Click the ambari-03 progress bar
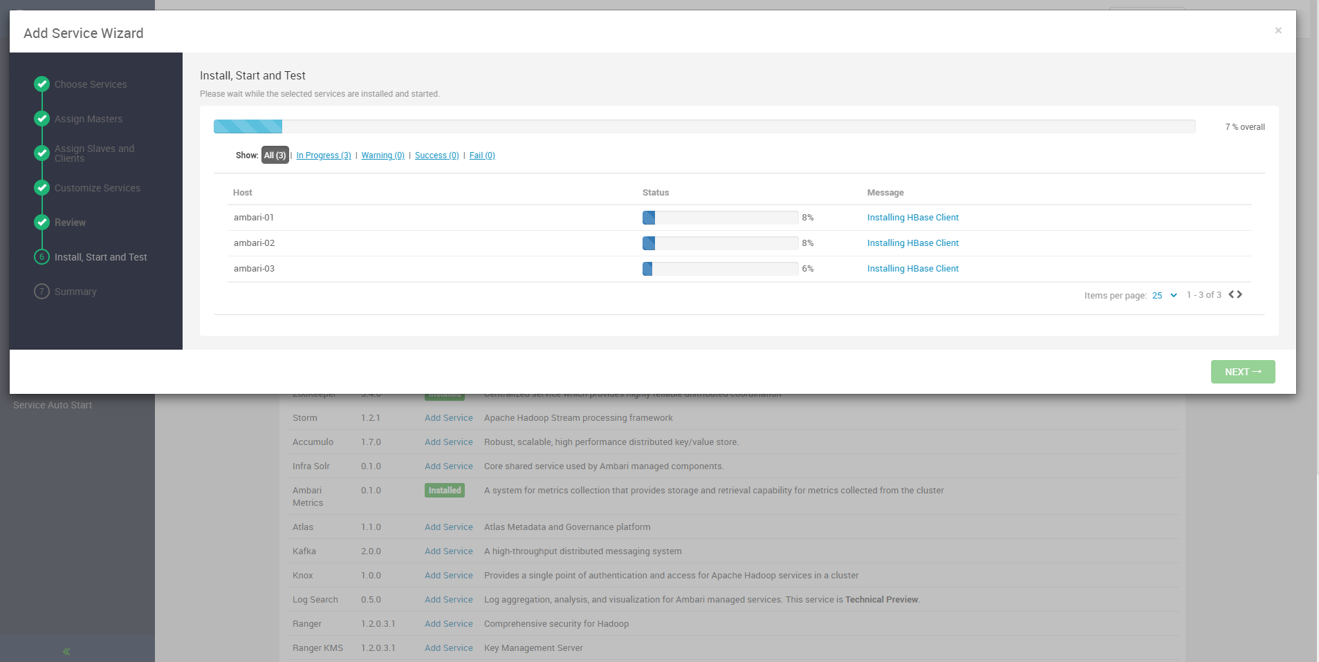The image size is (1319, 662). pos(721,269)
